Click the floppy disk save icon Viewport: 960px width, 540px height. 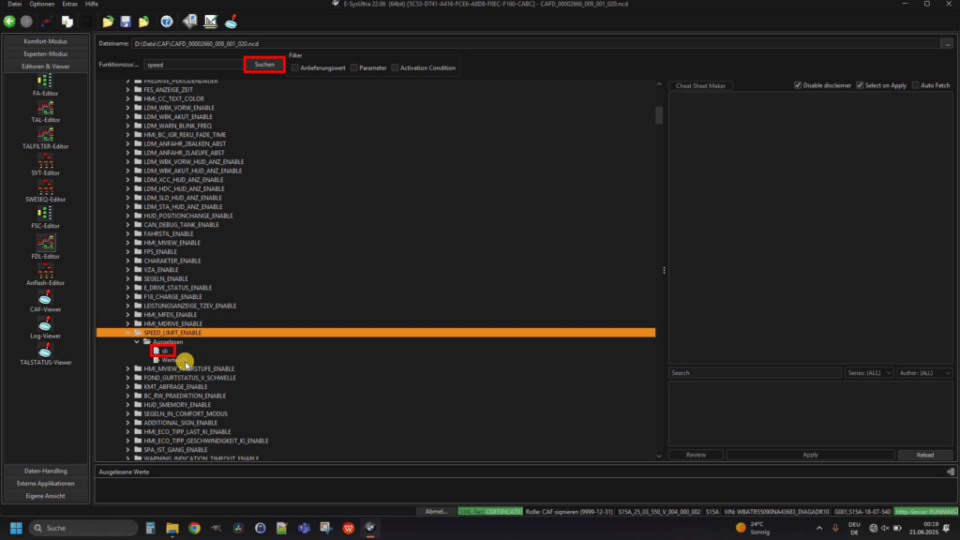click(126, 22)
